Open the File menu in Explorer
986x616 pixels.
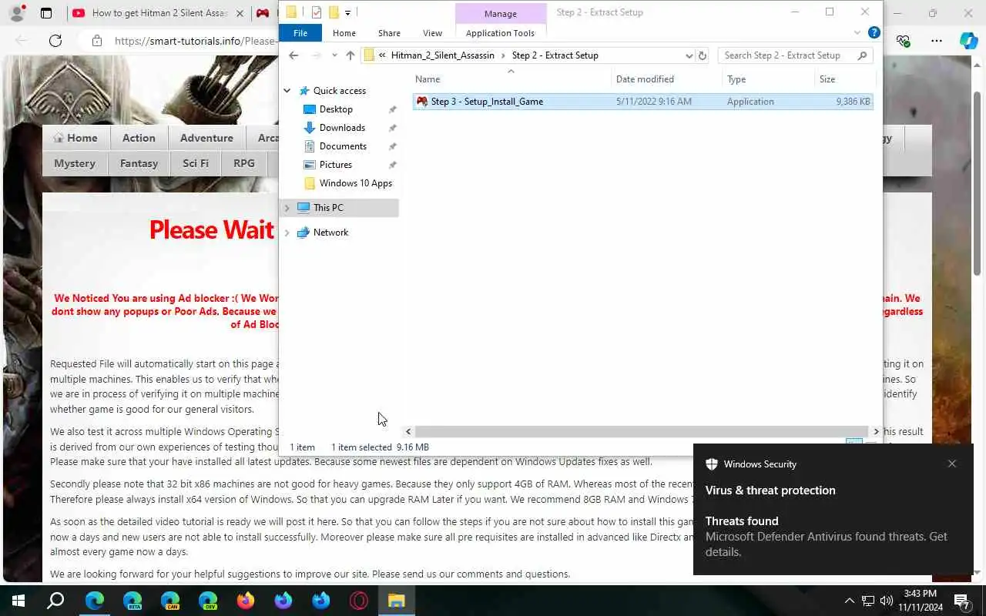(x=300, y=33)
